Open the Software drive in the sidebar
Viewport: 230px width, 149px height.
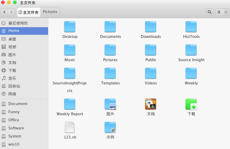tap(24, 128)
